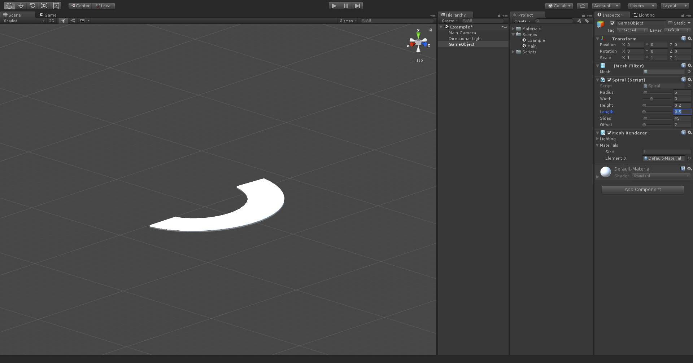The width and height of the screenshot is (693, 363).
Task: Open Project Create menu
Action: tap(522, 21)
